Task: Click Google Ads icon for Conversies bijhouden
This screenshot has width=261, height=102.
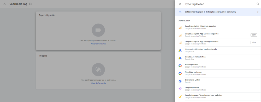Action: click(180, 50)
